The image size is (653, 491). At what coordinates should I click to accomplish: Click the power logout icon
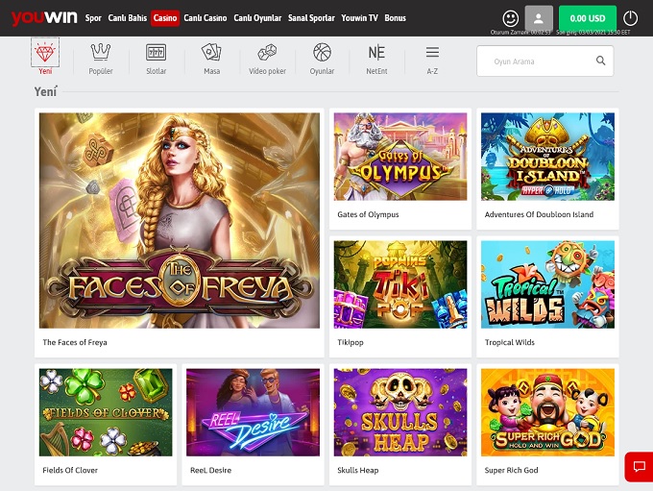tap(630, 18)
